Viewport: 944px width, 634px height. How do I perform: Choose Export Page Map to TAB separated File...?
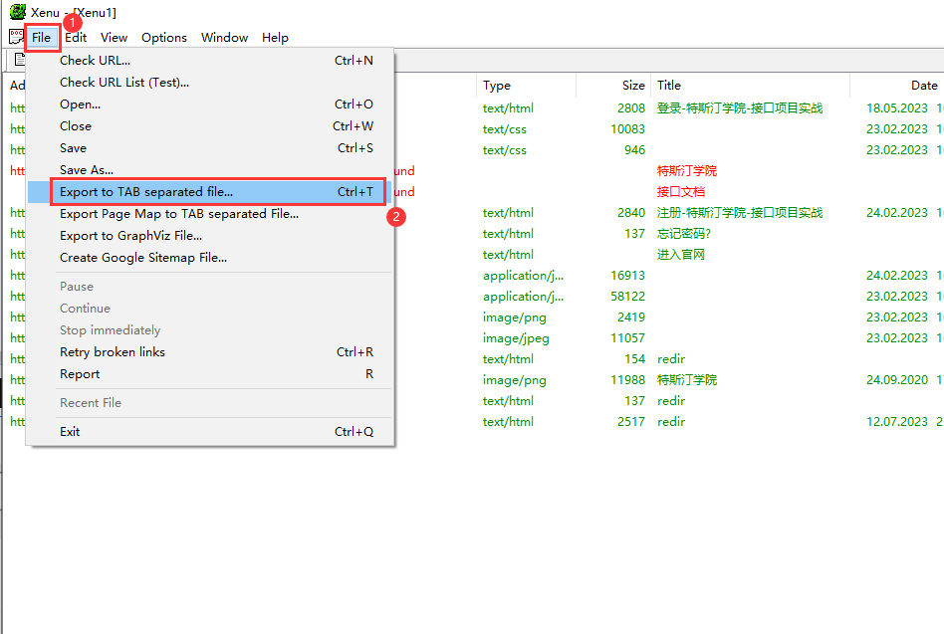209,214
